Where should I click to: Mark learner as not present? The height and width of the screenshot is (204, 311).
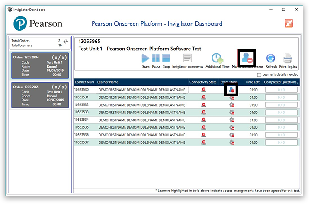click(x=247, y=58)
